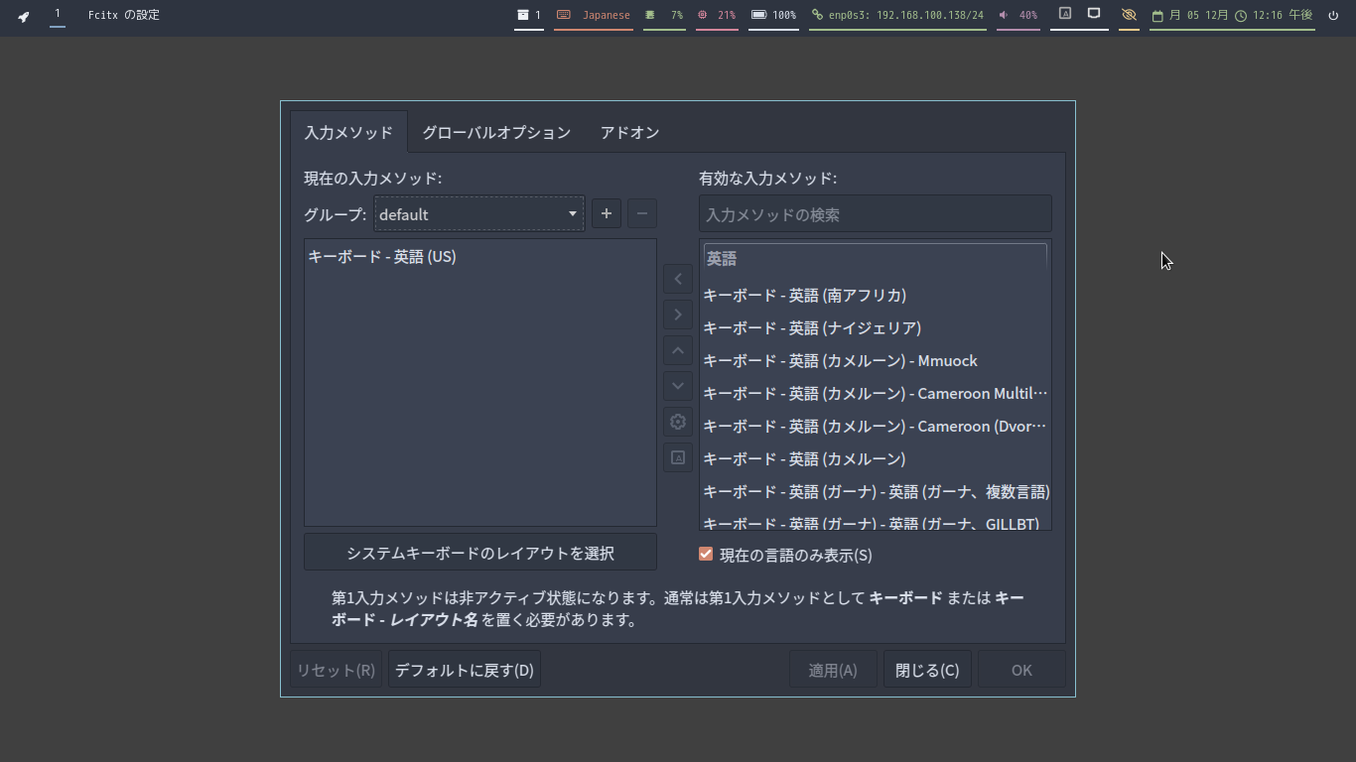Click the battery 100% indicator

point(774,15)
